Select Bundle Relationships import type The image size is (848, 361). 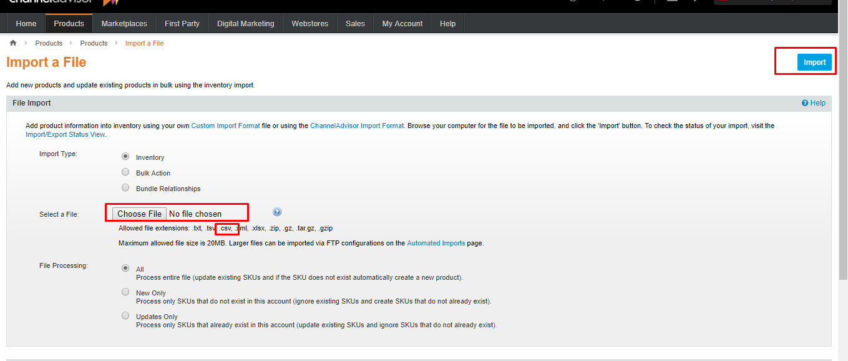point(125,188)
